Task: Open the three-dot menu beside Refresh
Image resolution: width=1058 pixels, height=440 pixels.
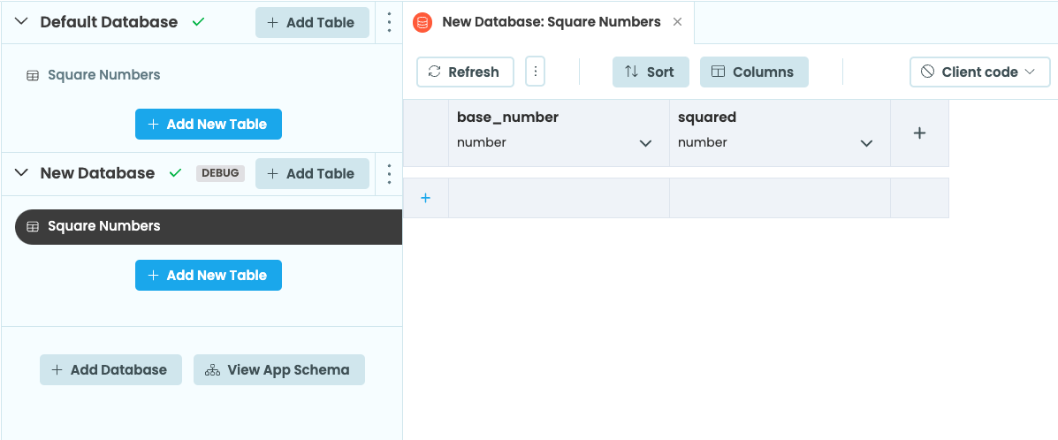Action: 535,72
